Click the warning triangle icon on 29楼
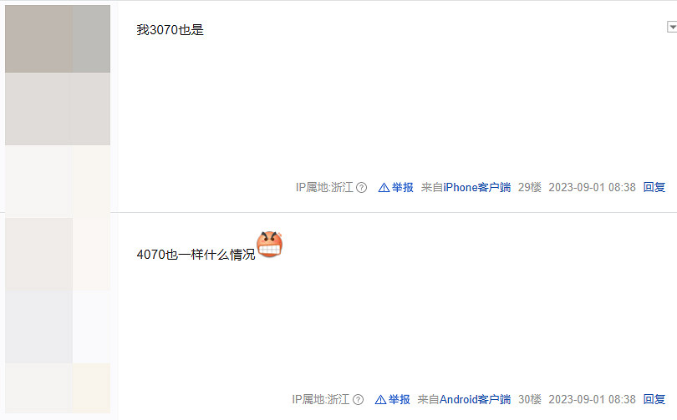This screenshot has height=420, width=677. coord(384,188)
